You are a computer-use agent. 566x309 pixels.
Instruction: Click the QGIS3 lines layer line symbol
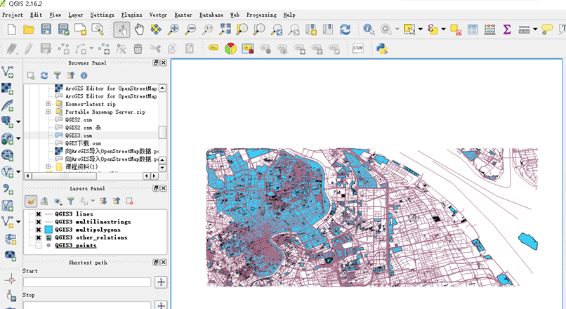(x=48, y=214)
